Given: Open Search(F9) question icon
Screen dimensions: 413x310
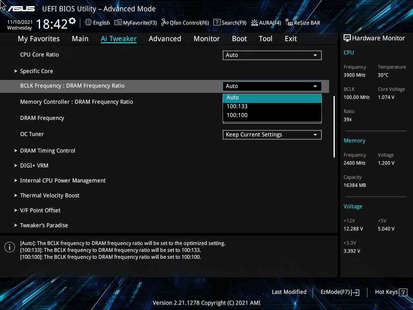Looking at the screenshot, I should (x=217, y=23).
